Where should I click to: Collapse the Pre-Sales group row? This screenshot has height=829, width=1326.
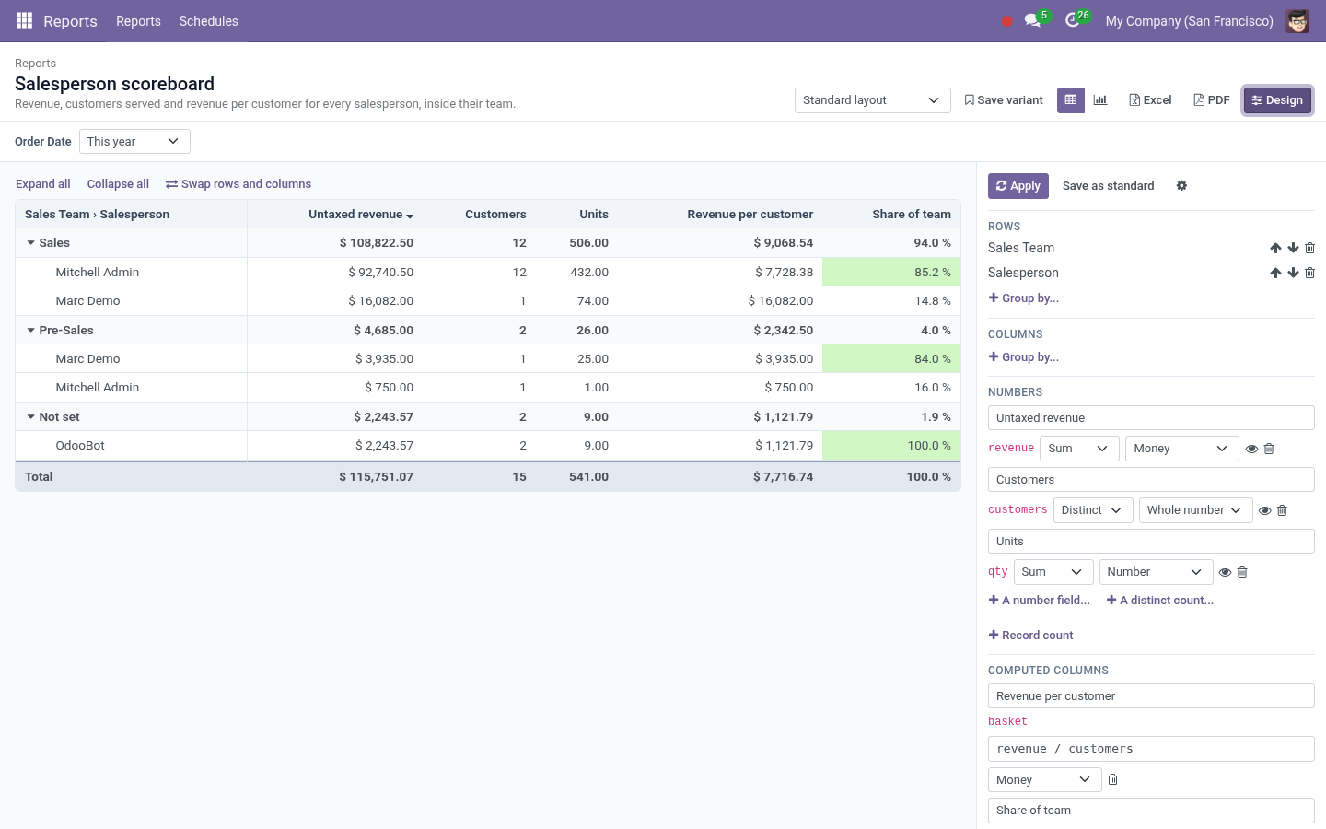[31, 331]
